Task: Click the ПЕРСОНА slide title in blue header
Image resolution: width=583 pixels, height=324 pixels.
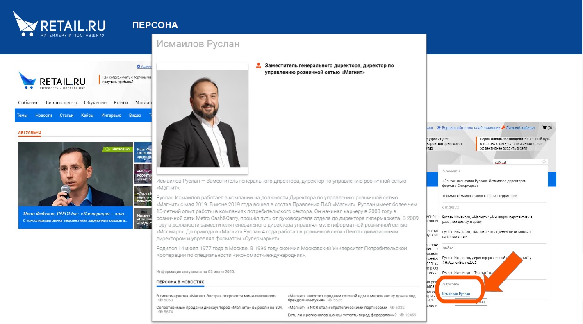Action: coord(155,25)
